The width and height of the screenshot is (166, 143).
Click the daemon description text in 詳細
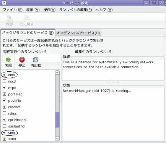pos(108,64)
